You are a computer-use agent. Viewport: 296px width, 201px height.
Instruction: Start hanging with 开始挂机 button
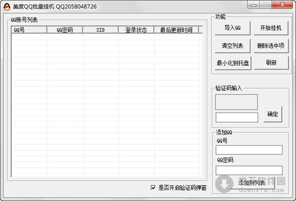tap(271, 28)
